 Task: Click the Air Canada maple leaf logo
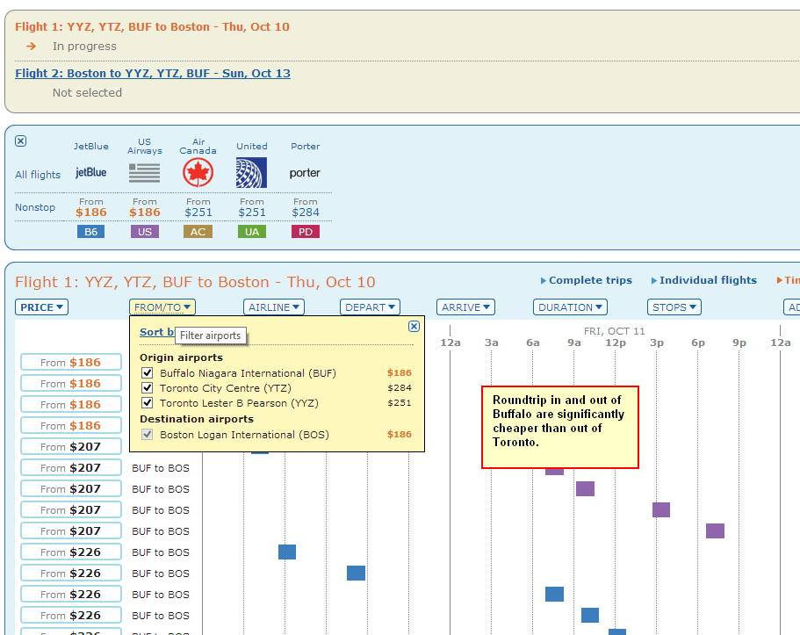click(198, 172)
